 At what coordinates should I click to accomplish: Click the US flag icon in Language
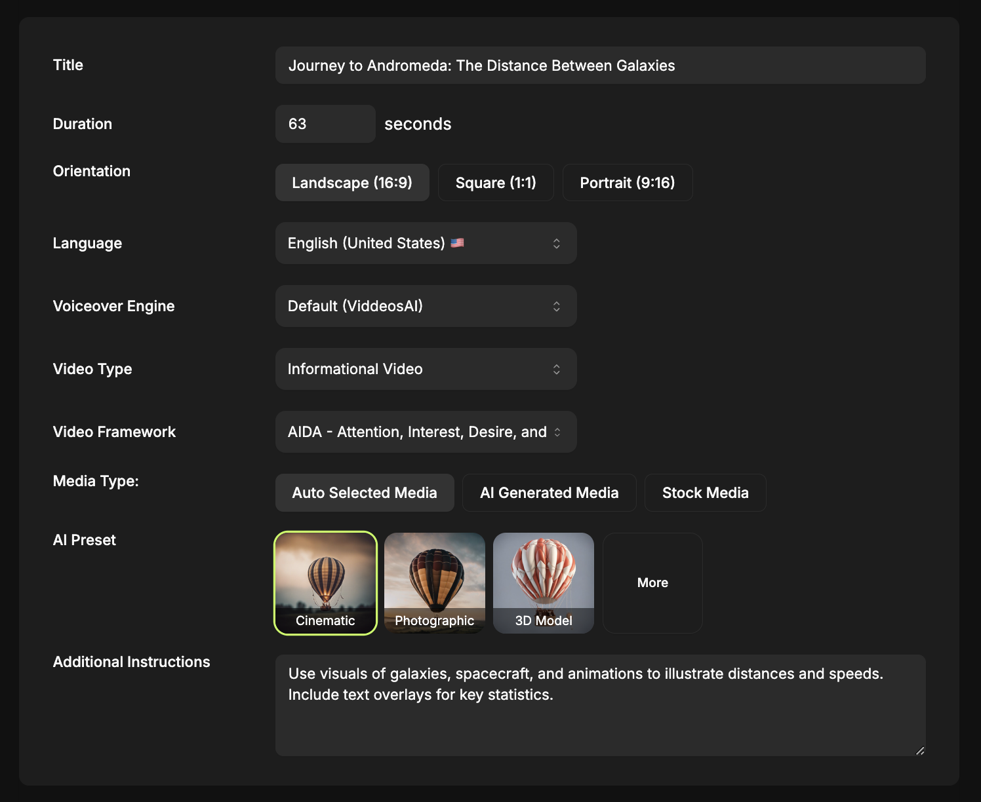(x=458, y=243)
